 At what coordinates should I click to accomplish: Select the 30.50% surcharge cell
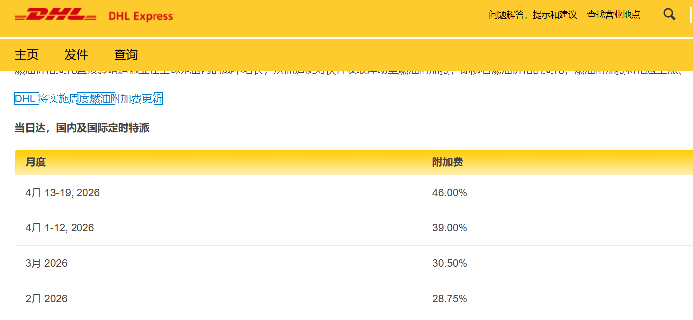[x=449, y=263]
